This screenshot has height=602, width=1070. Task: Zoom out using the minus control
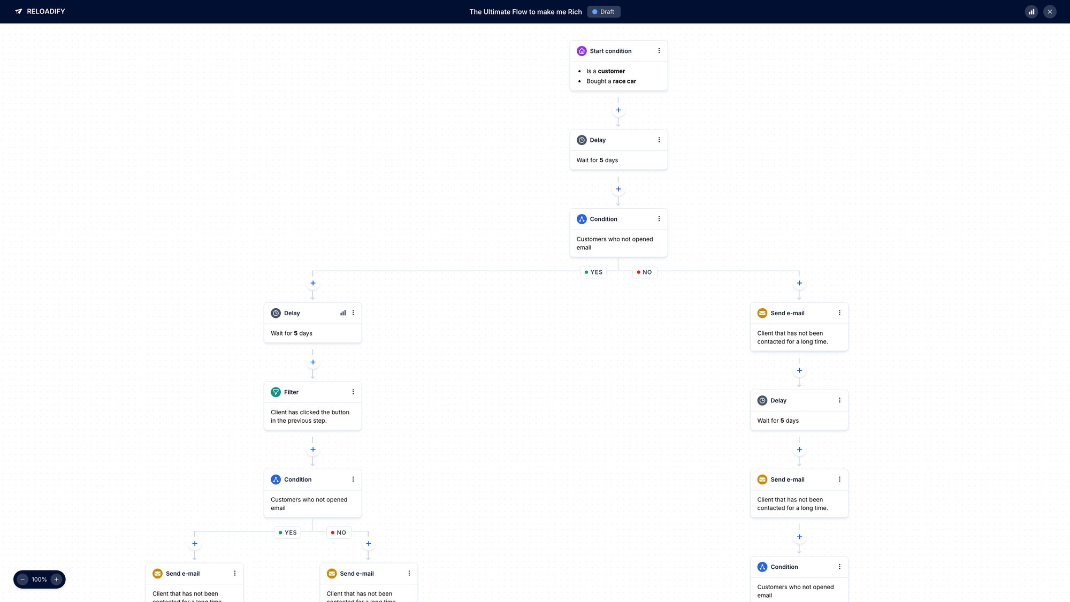pos(22,579)
